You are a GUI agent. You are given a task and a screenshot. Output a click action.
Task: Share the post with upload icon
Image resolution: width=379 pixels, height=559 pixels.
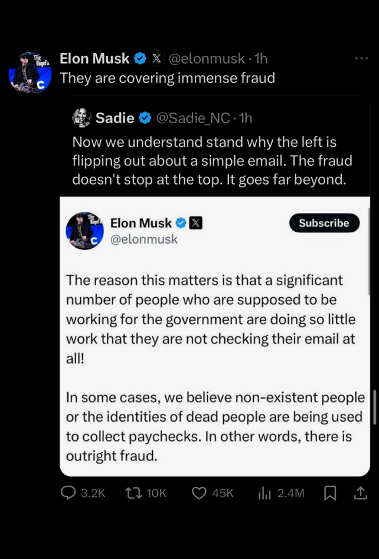click(360, 493)
